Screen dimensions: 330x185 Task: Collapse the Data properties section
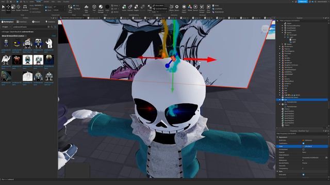[x=277, y=171]
